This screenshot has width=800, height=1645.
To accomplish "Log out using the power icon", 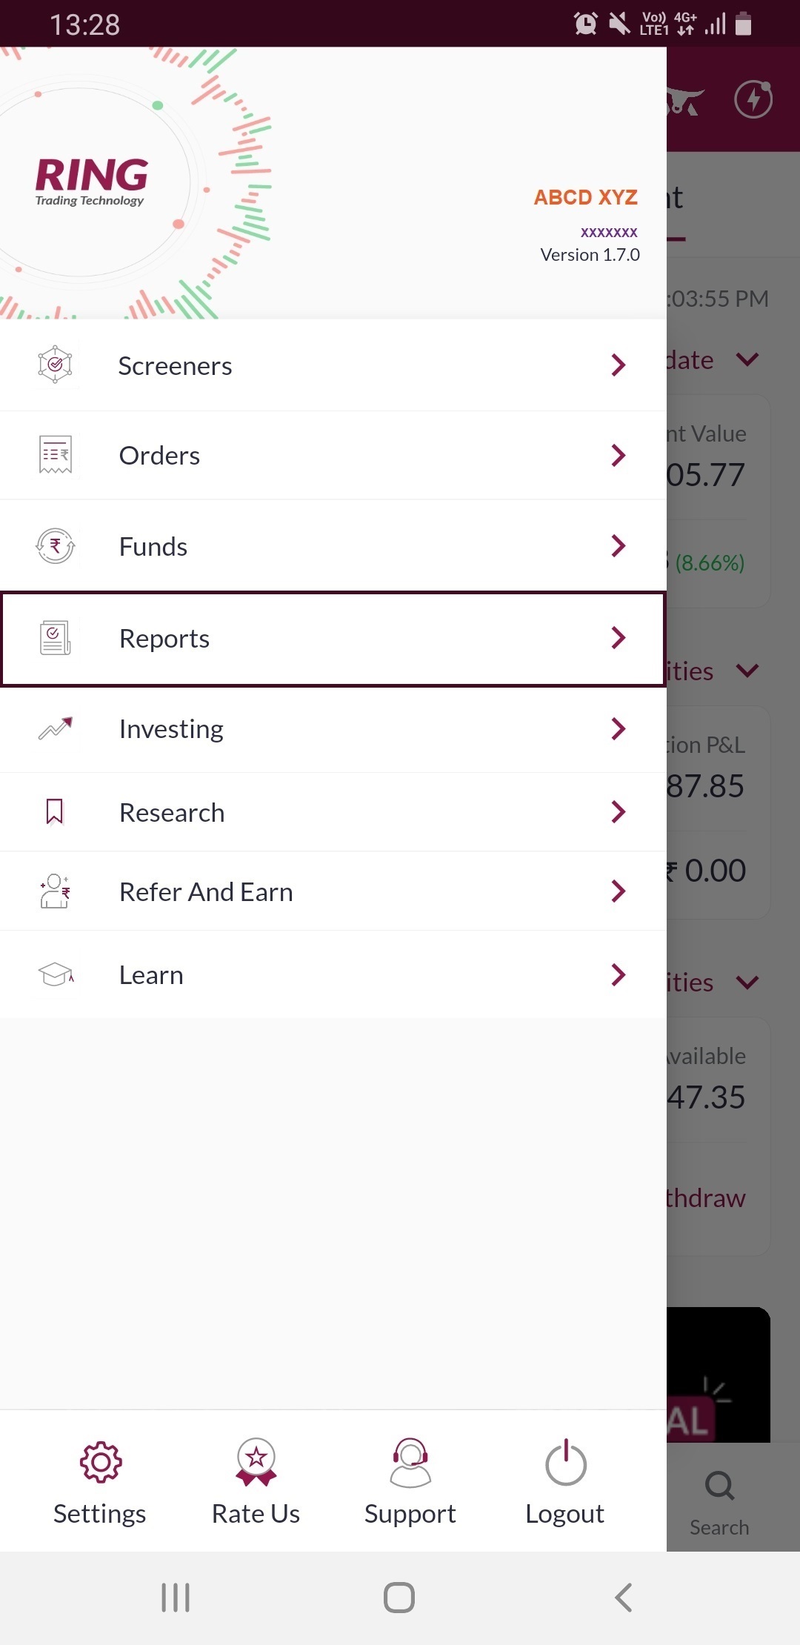I will 565,1462.
